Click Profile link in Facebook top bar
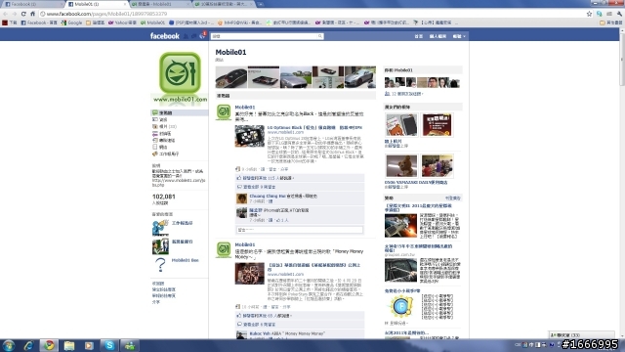The height and width of the screenshot is (352, 625). tap(437, 36)
